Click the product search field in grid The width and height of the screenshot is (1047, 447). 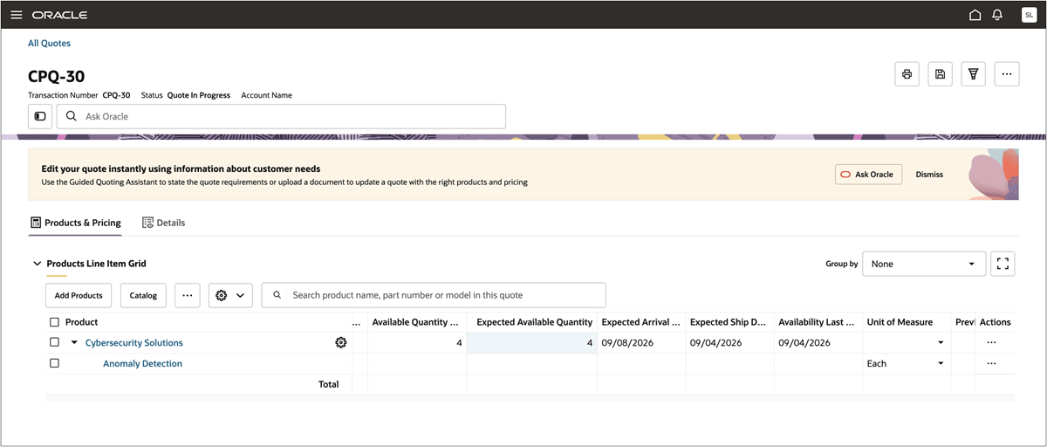point(434,295)
